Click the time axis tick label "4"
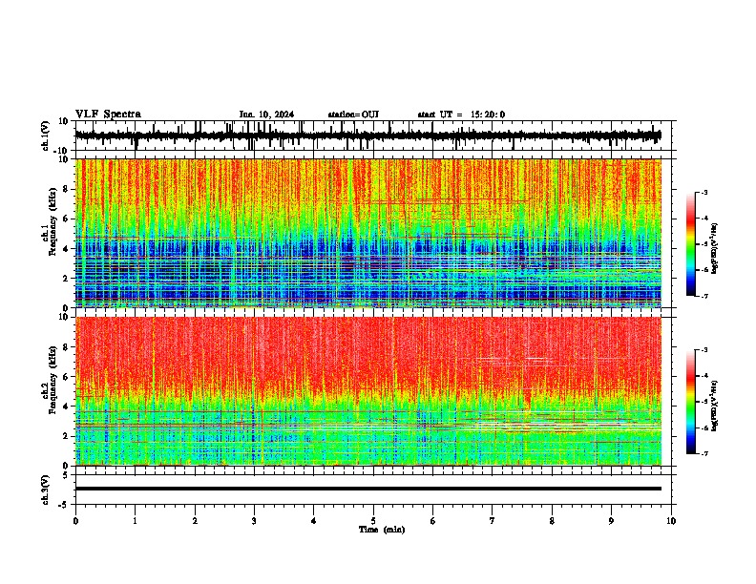This screenshot has height=584, width=756. click(x=314, y=521)
